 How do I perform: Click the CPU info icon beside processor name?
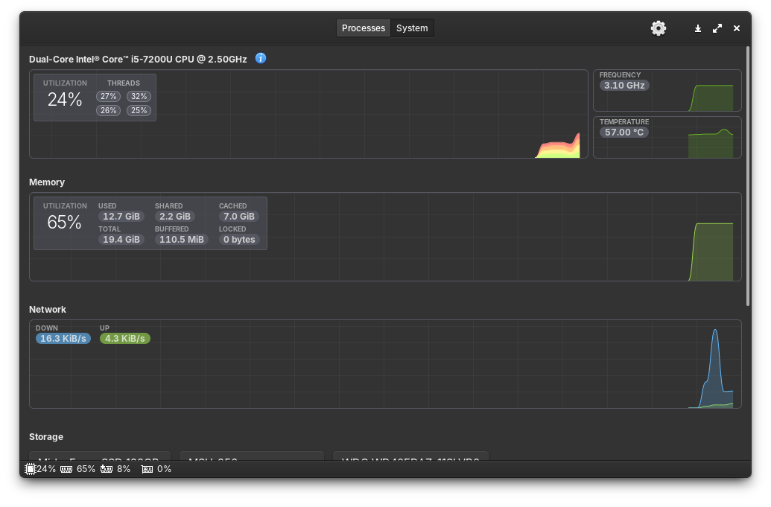[x=261, y=58]
